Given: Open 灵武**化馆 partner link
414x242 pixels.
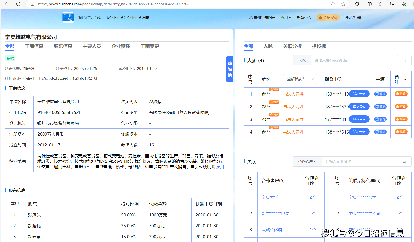Looking at the screenshot, I should [x=272, y=230].
